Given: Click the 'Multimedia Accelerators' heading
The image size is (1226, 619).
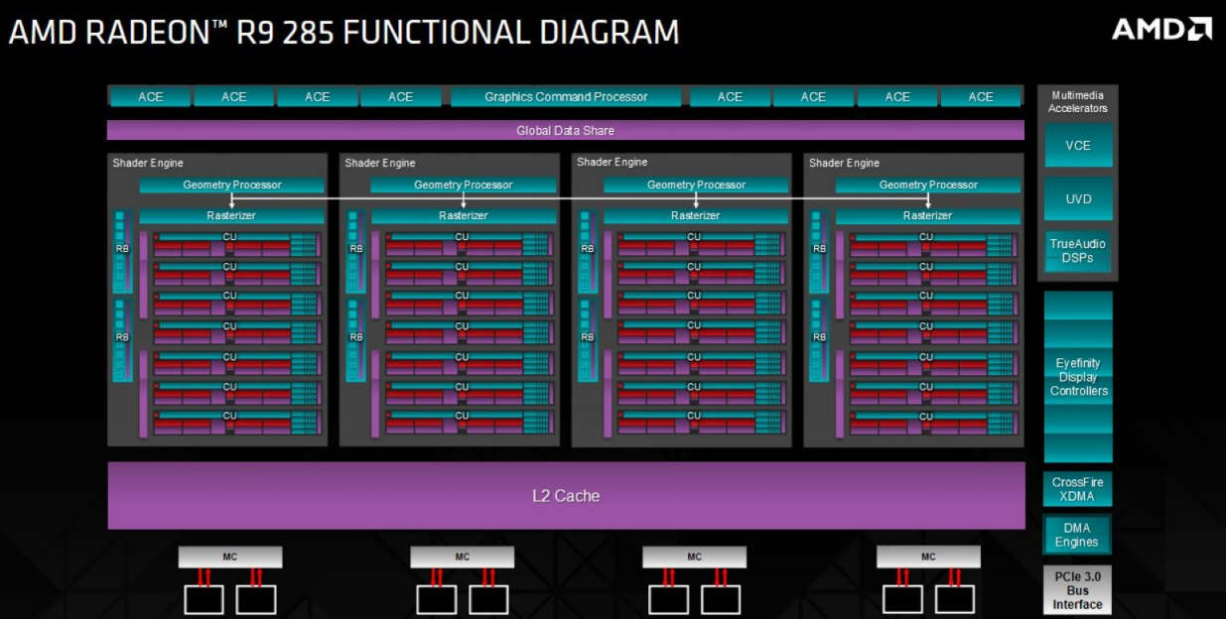Looking at the screenshot, I should (x=1078, y=101).
